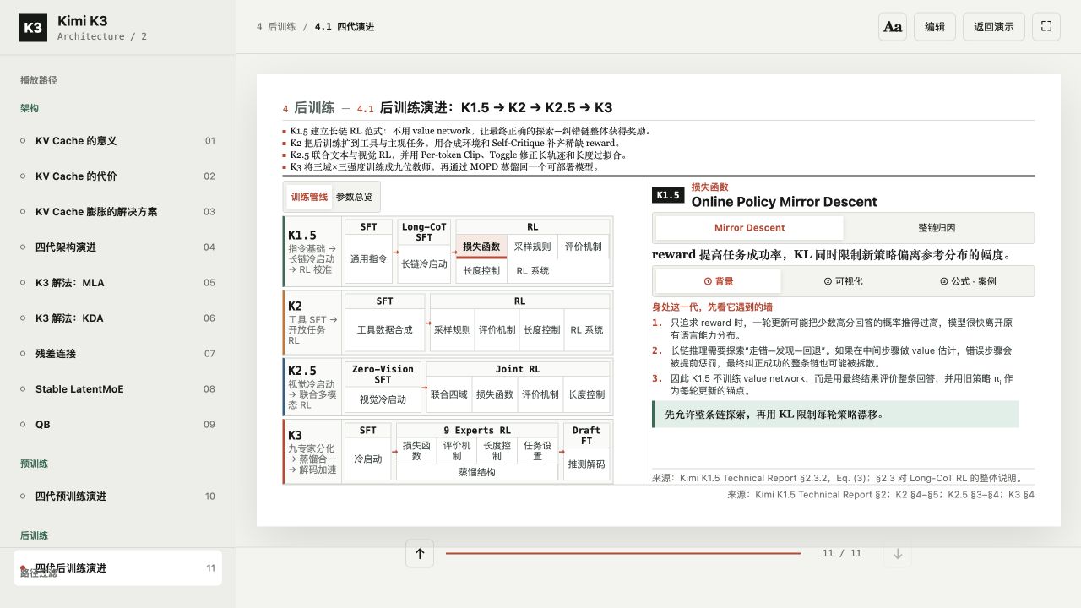
Task: Select the K1.5 row header
Action: (312, 252)
